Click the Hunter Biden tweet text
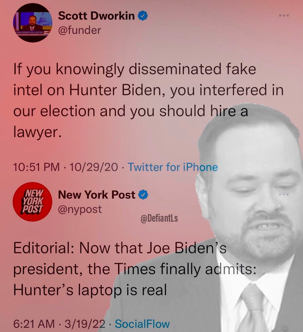The image size is (303, 332). tap(148, 100)
